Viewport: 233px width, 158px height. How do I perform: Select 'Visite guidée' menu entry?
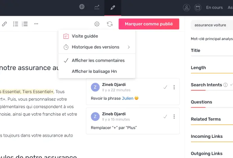pos(97,36)
